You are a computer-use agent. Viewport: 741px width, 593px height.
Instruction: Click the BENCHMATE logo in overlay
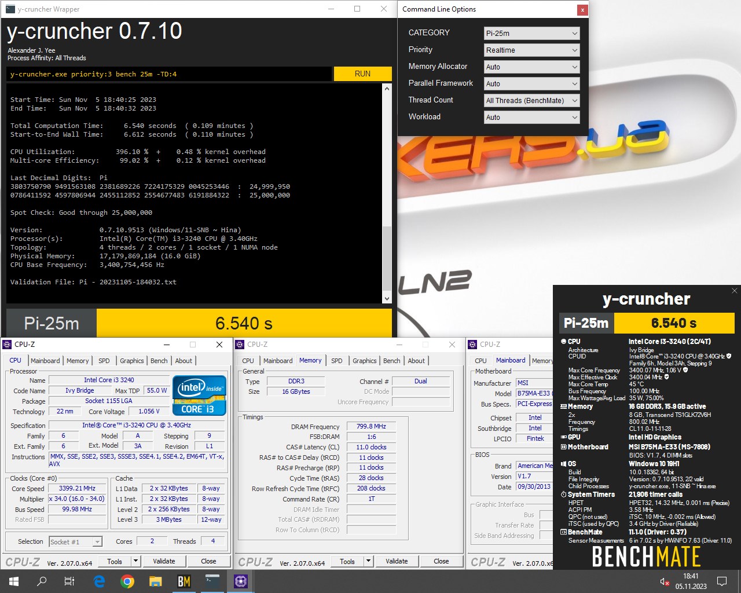646,557
